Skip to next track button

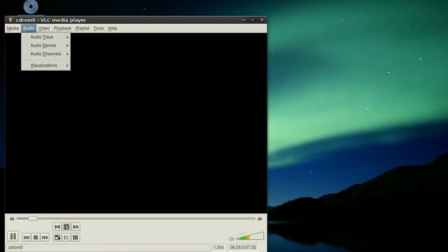click(x=45, y=237)
